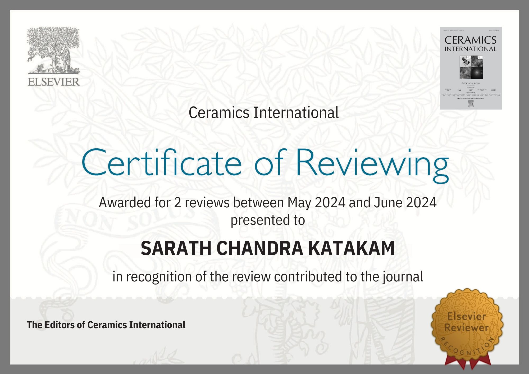The image size is (529, 374).
Task: Click the INTERNATIONAL word on journal cover
Action: click(471, 49)
